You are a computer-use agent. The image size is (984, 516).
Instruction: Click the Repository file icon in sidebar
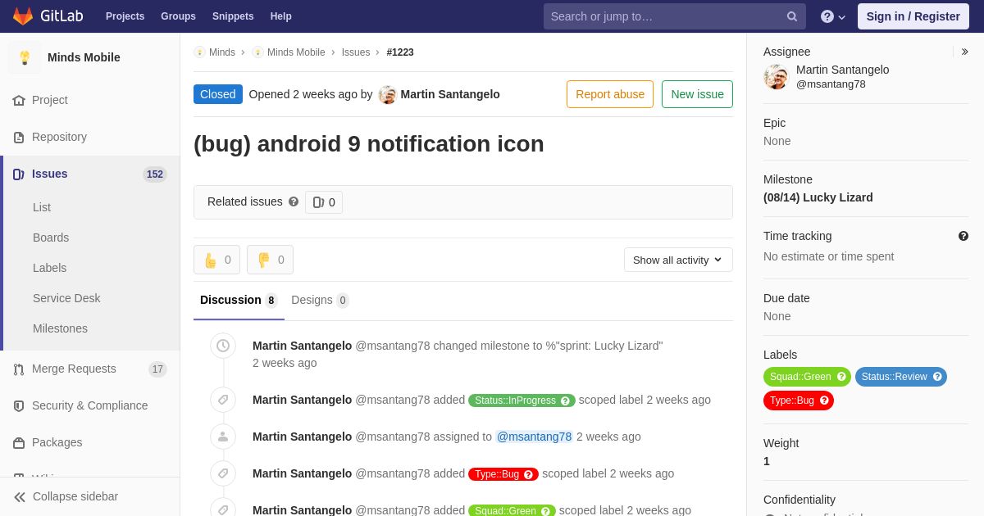click(x=19, y=138)
